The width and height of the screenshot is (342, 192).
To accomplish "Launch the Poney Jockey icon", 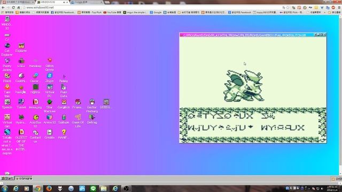I will [7, 65].
